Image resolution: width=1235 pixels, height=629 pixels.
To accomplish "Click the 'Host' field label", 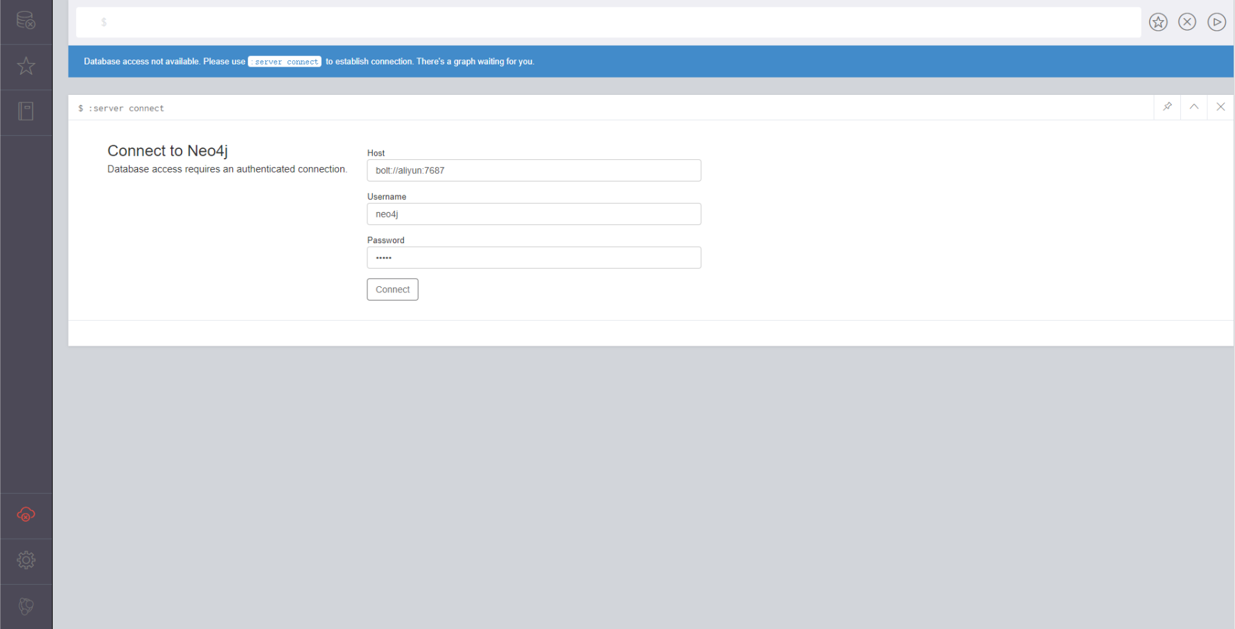I will pyautogui.click(x=376, y=153).
